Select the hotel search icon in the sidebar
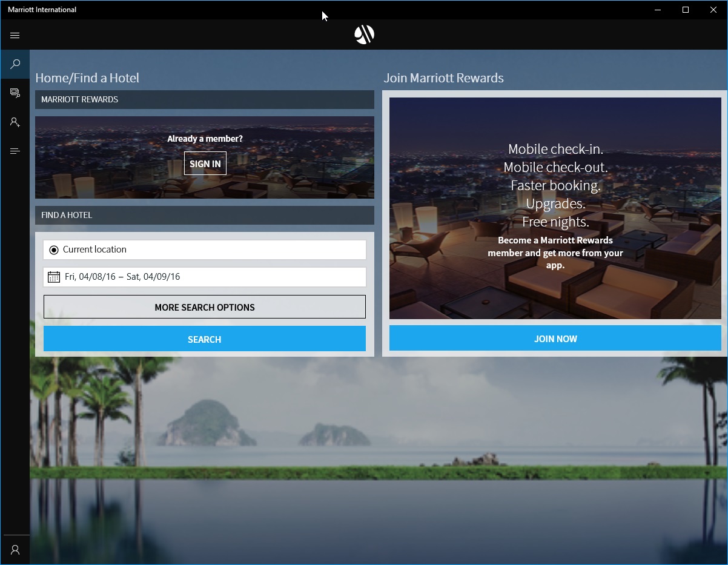 pos(15,64)
